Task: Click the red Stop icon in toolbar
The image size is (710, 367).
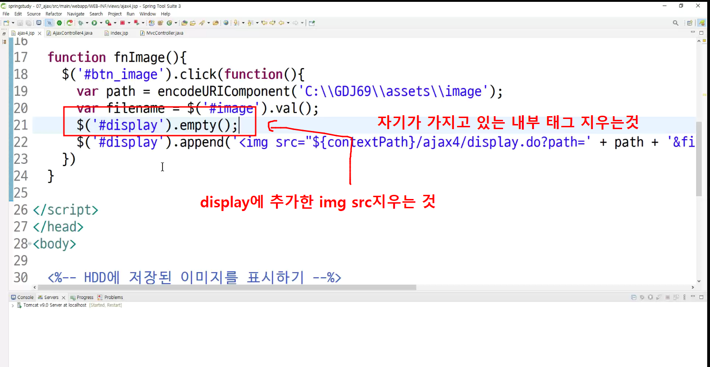Action: coord(122,23)
